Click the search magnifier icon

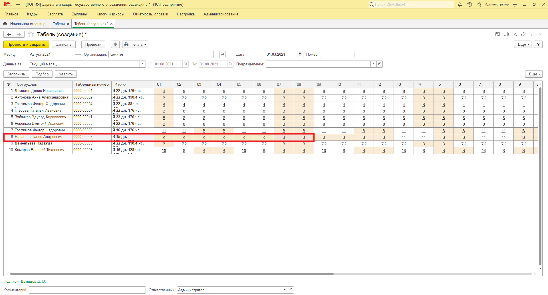tap(372, 5)
